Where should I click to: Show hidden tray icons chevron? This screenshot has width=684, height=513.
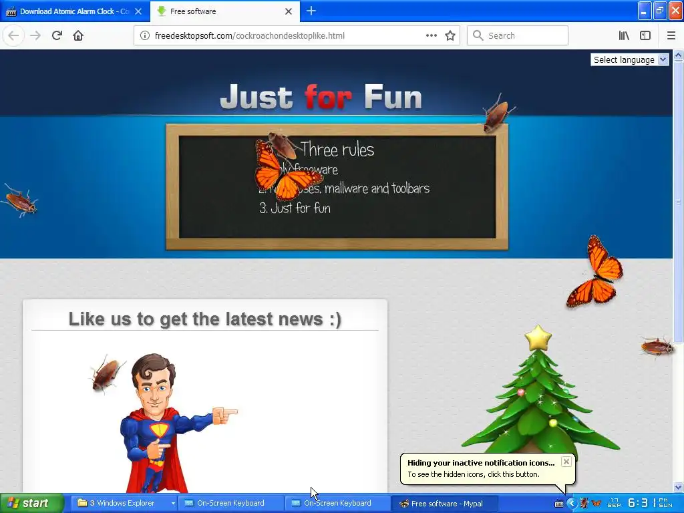(x=572, y=503)
